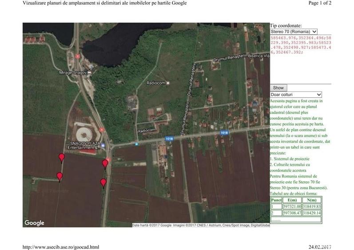Click the Mirage Snagov map label
The image size is (354, 250).
point(73,73)
